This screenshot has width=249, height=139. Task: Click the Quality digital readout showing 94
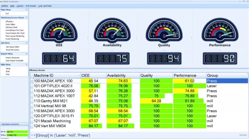coord(164,58)
